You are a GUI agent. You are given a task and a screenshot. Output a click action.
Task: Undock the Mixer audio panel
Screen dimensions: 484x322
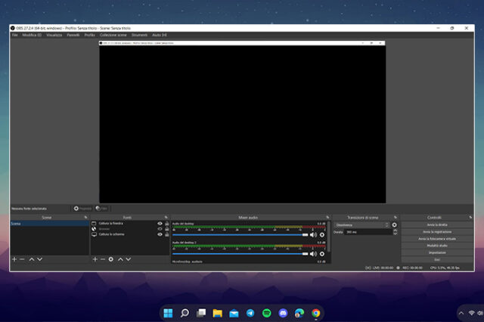click(327, 217)
